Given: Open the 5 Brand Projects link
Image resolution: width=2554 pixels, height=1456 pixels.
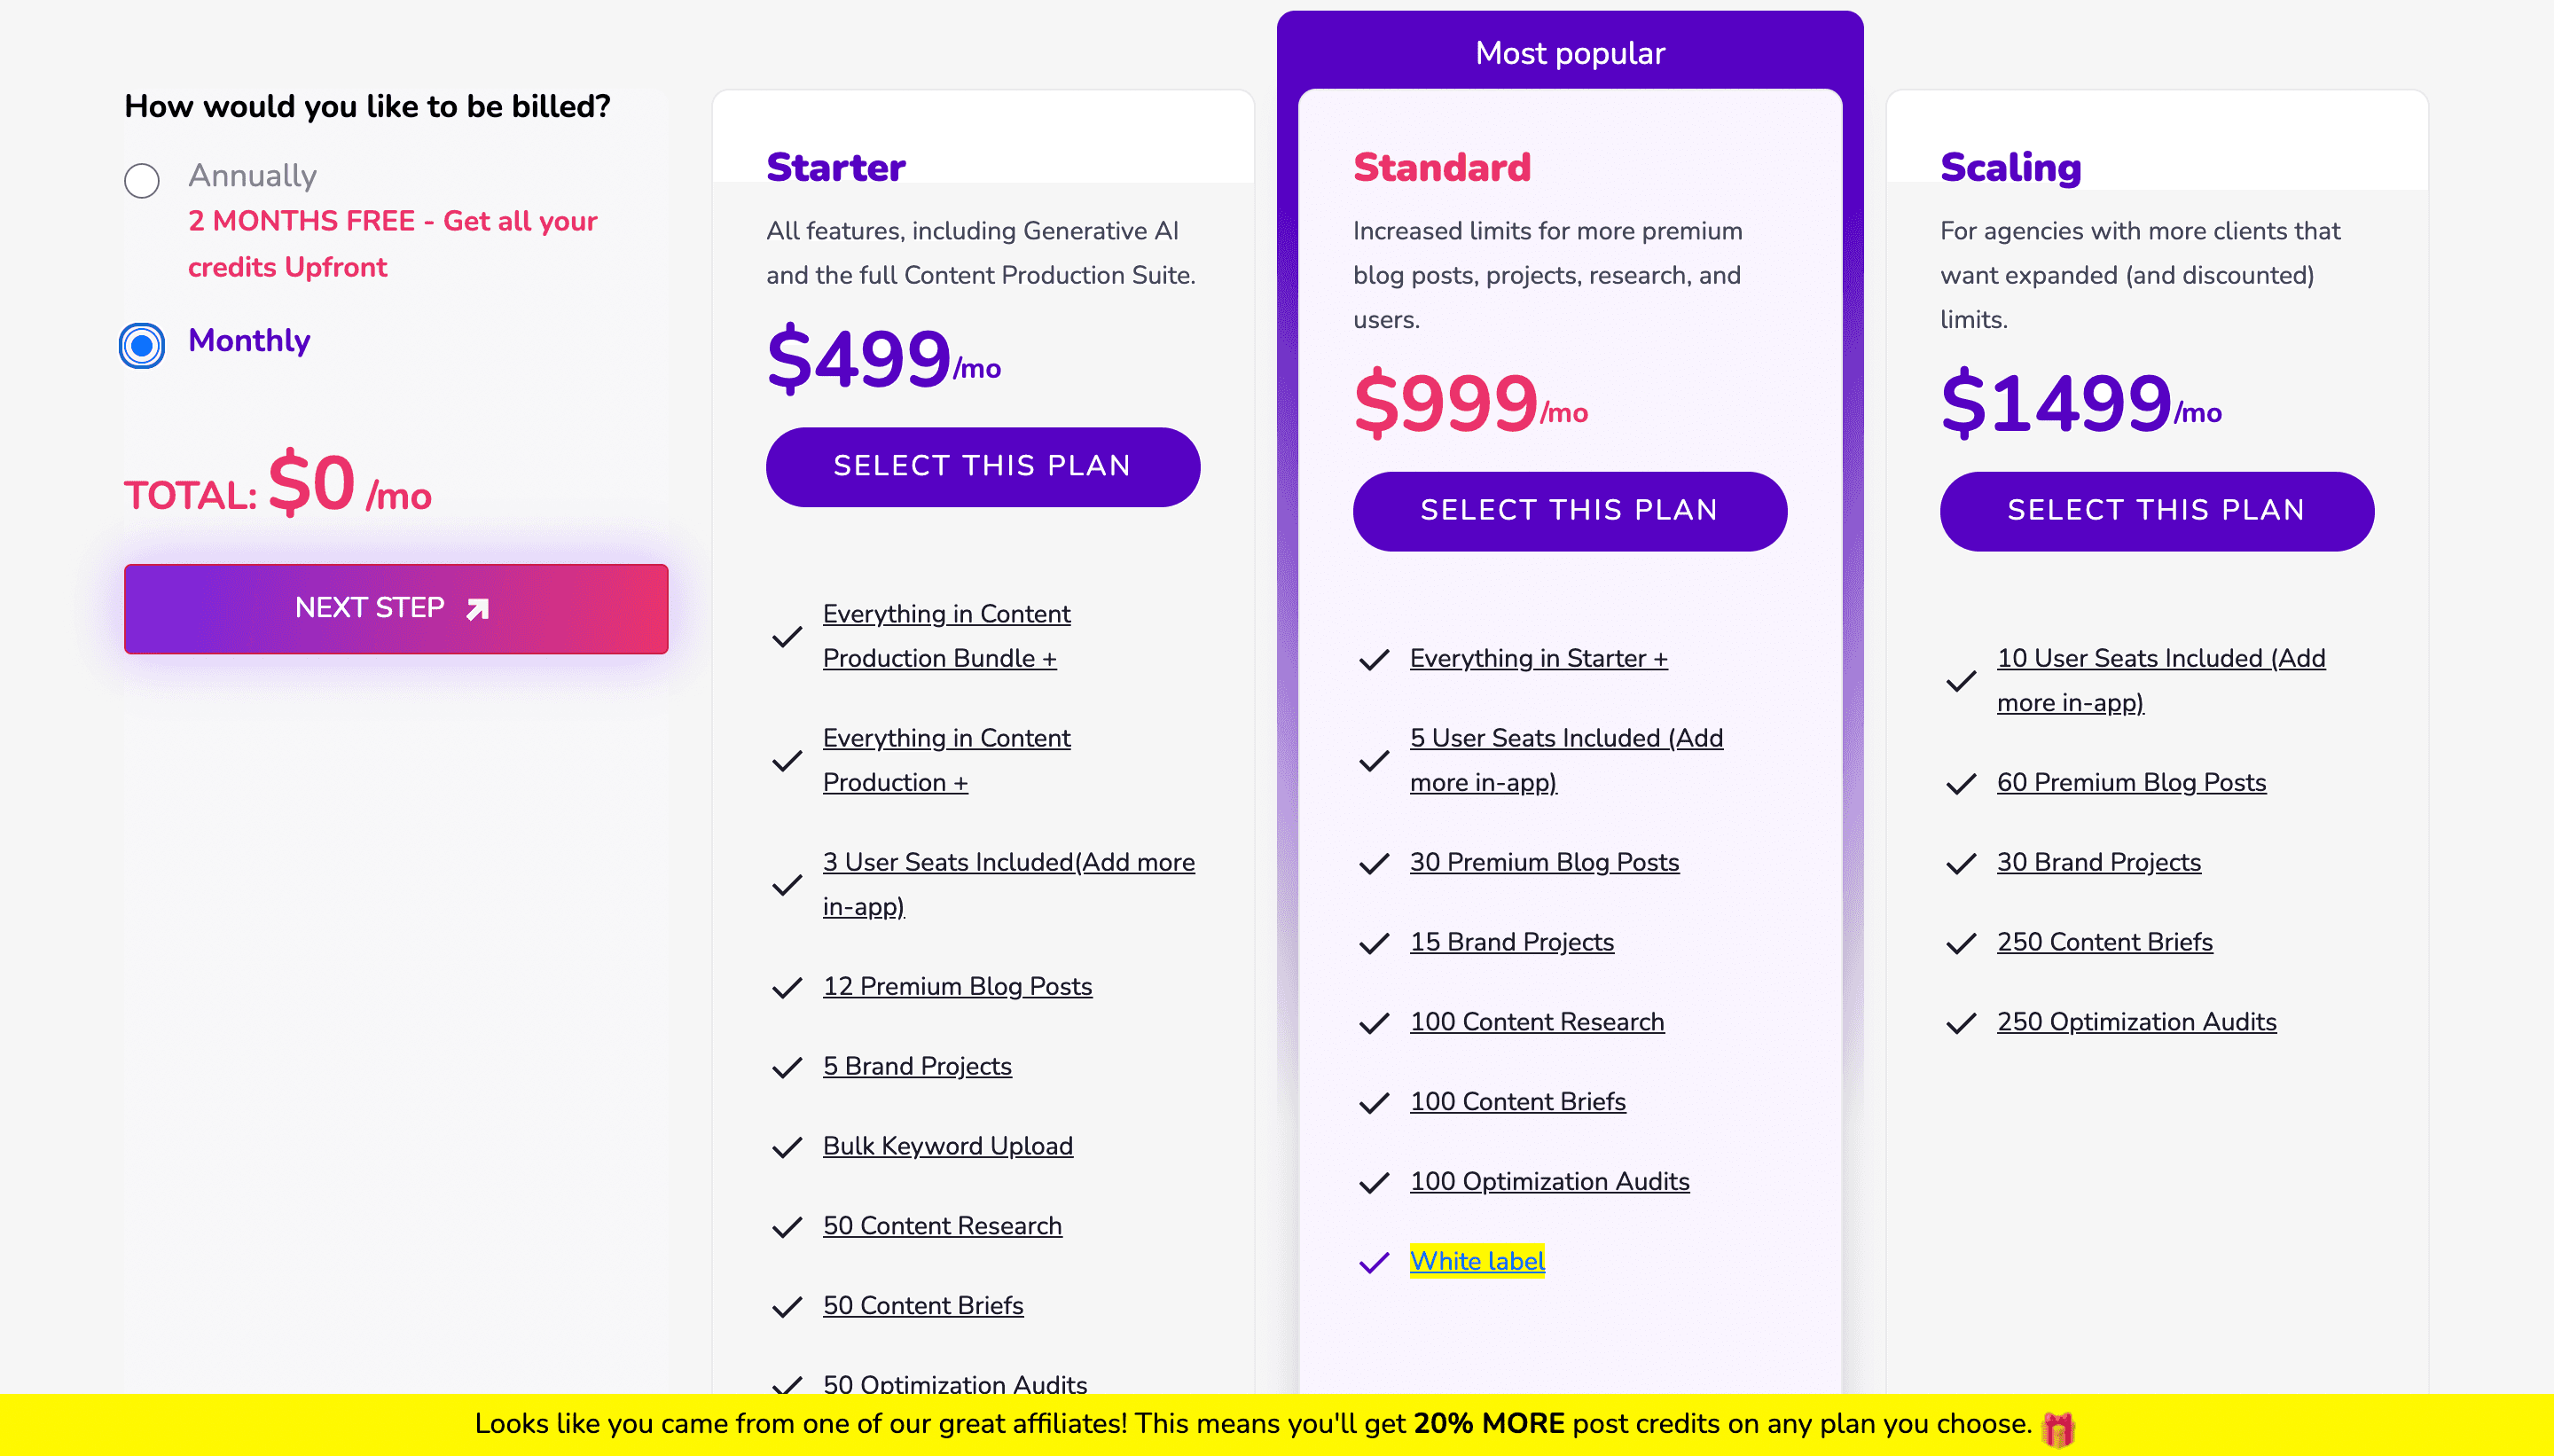Looking at the screenshot, I should point(916,1066).
